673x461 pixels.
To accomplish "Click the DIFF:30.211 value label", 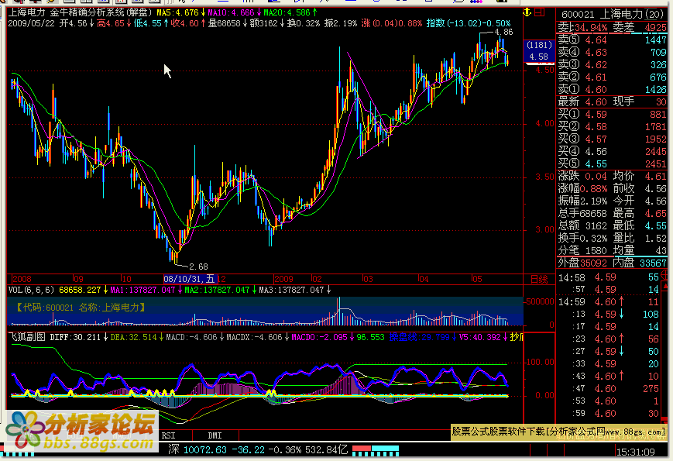I will [75, 337].
